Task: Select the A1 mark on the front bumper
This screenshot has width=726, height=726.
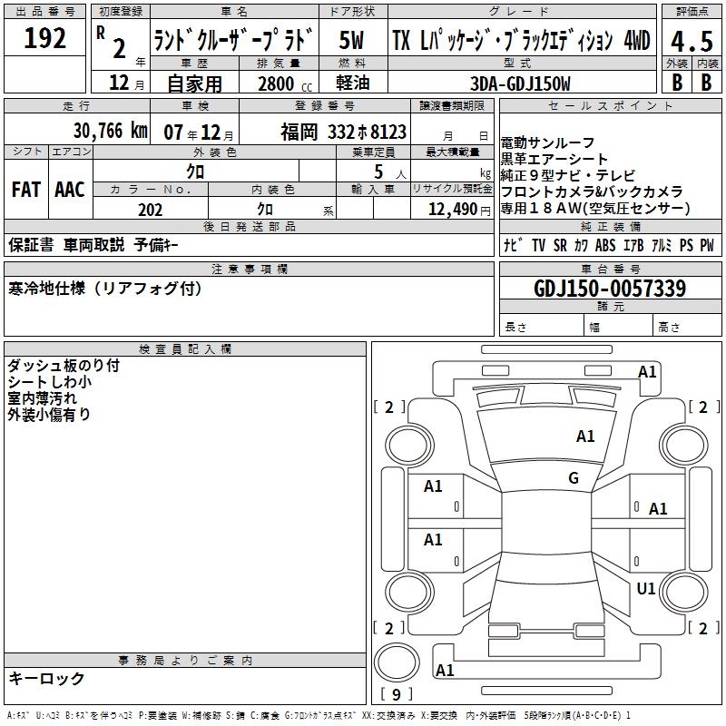Action: point(647,372)
